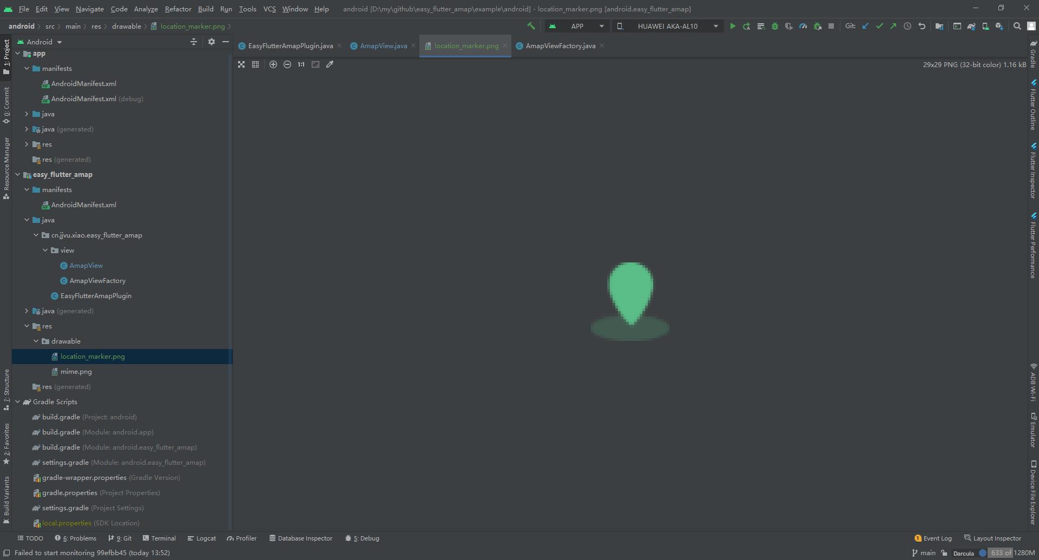The height and width of the screenshot is (560, 1039).
Task: Open the Logcat tool window
Action: click(x=201, y=538)
